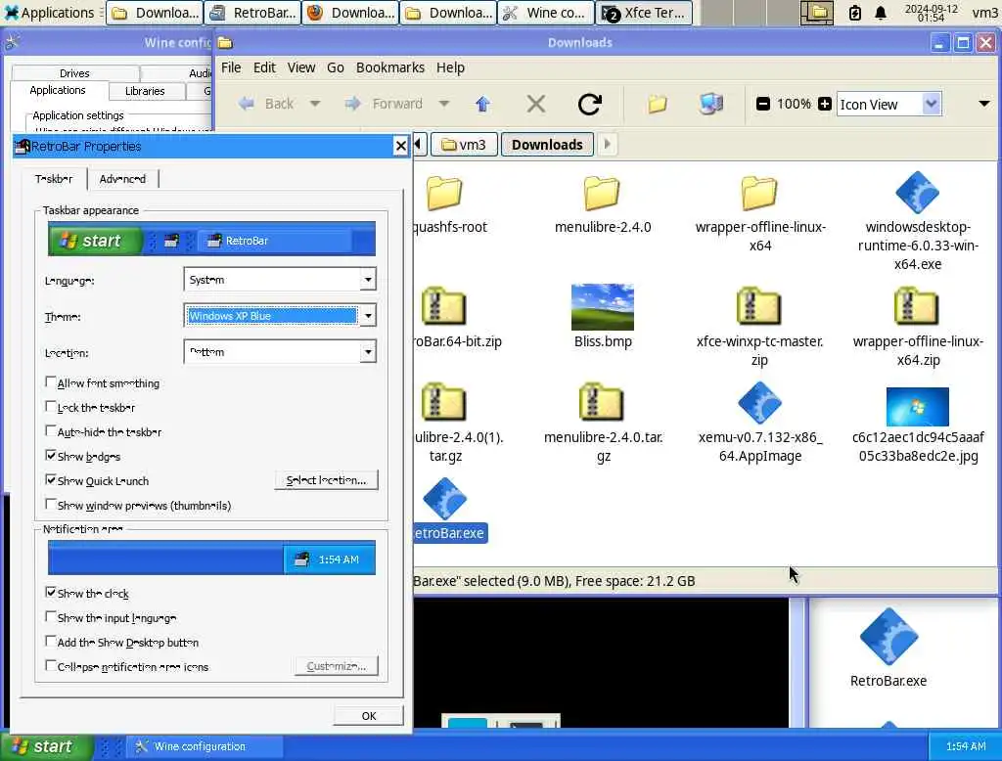
Task: Select the wrapper-offline-linux-x64.zip archive icon
Action: [916, 307]
